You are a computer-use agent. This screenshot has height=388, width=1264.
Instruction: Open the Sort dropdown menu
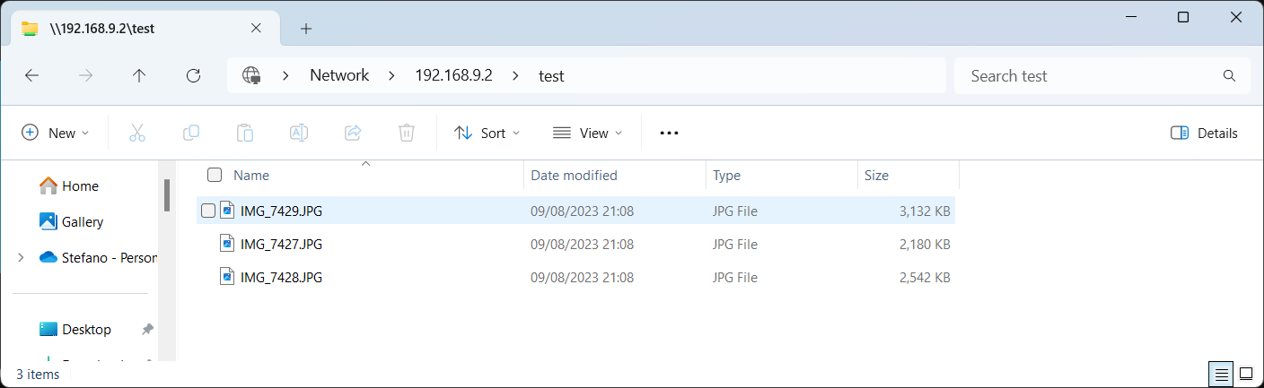point(487,133)
